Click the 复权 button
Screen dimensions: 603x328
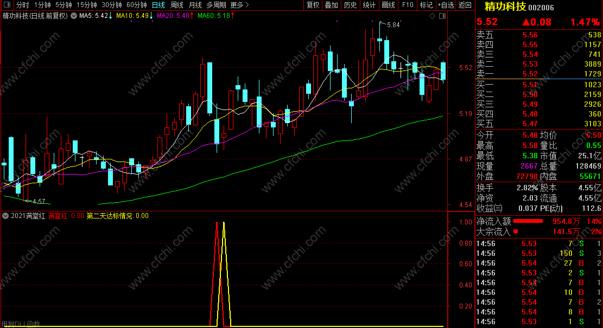click(x=313, y=5)
